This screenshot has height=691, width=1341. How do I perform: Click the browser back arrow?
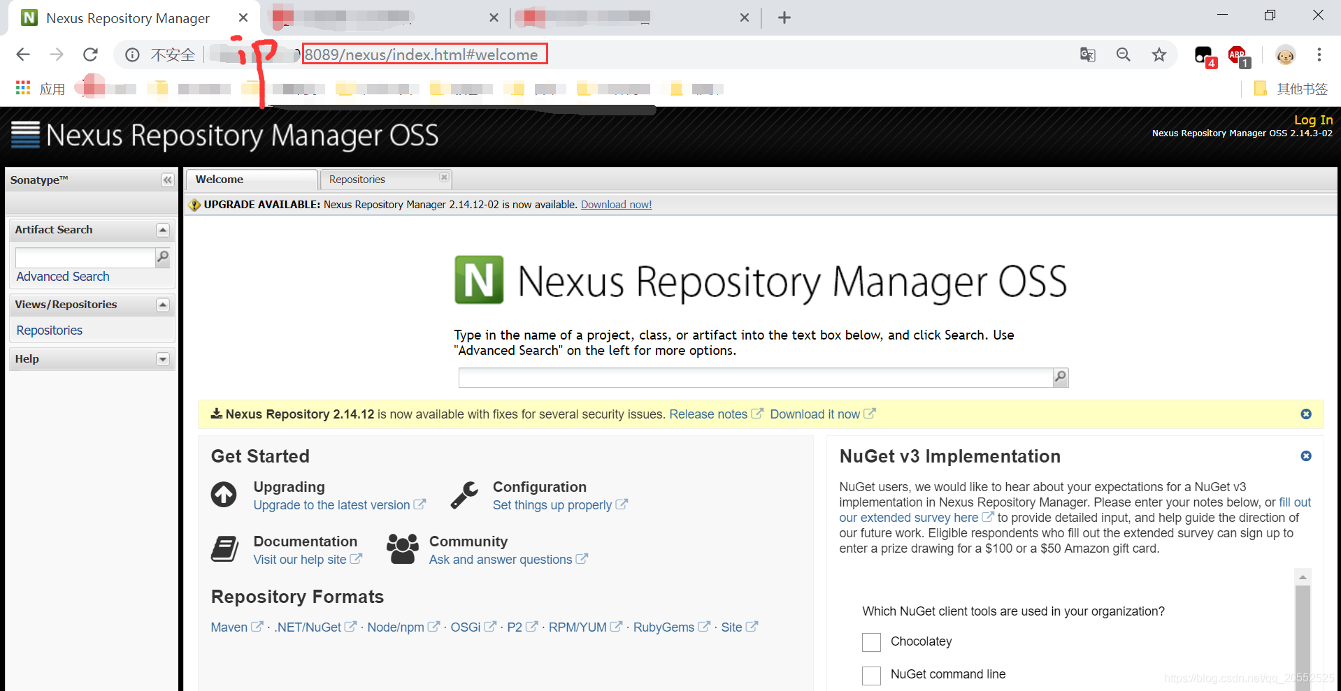click(x=23, y=54)
